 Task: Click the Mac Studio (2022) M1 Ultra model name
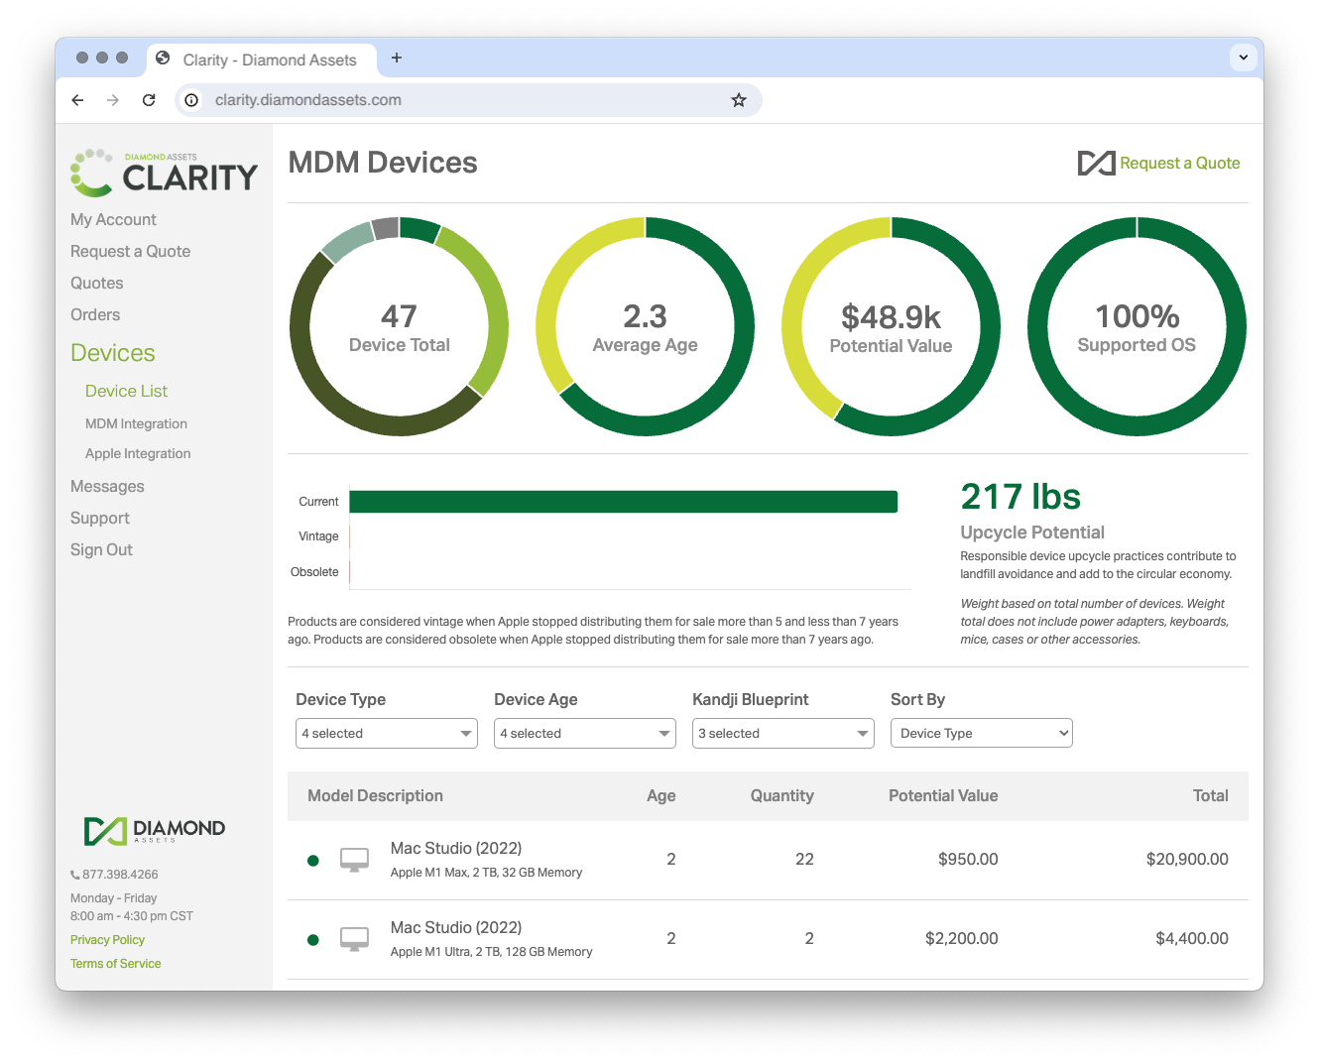[x=456, y=928]
